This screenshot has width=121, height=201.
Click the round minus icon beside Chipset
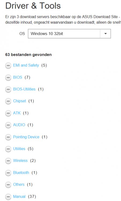pyautogui.click(x=8, y=101)
